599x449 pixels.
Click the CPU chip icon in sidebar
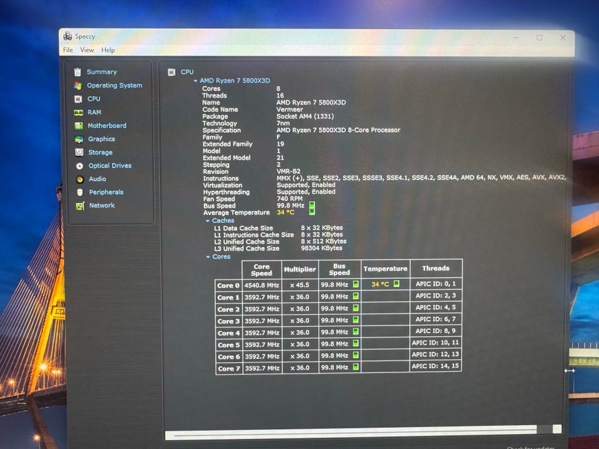click(x=78, y=99)
